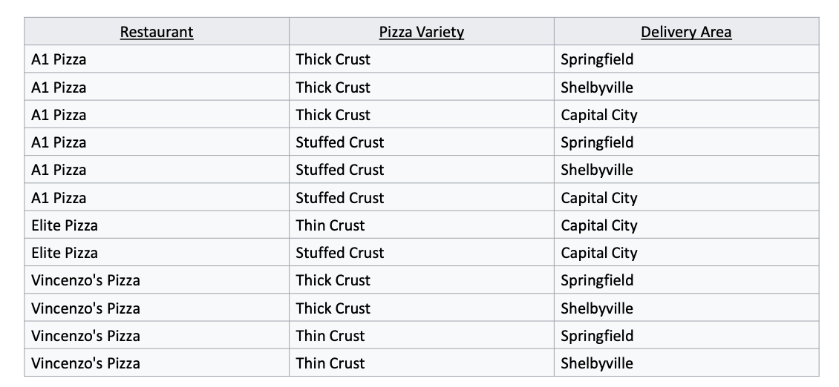Click the Restaurant column header
Image resolution: width=839 pixels, height=387 pixels.
click(157, 32)
